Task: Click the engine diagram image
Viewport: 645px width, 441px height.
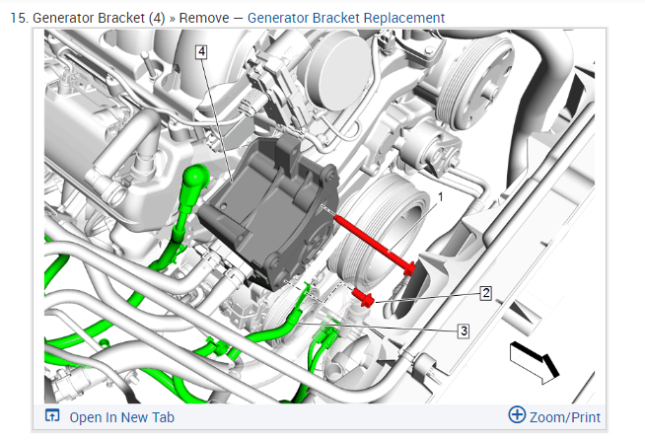Action: (320, 216)
